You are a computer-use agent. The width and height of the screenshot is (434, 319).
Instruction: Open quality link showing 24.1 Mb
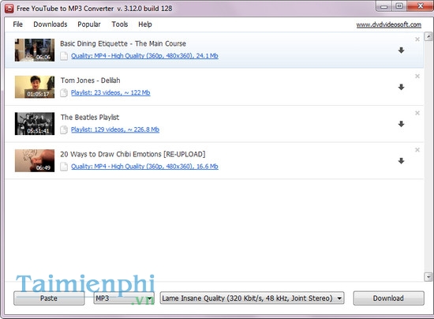(x=144, y=55)
